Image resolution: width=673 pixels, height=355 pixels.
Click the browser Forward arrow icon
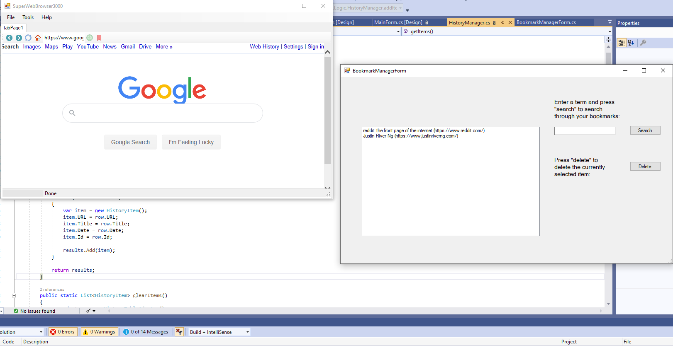(19, 38)
